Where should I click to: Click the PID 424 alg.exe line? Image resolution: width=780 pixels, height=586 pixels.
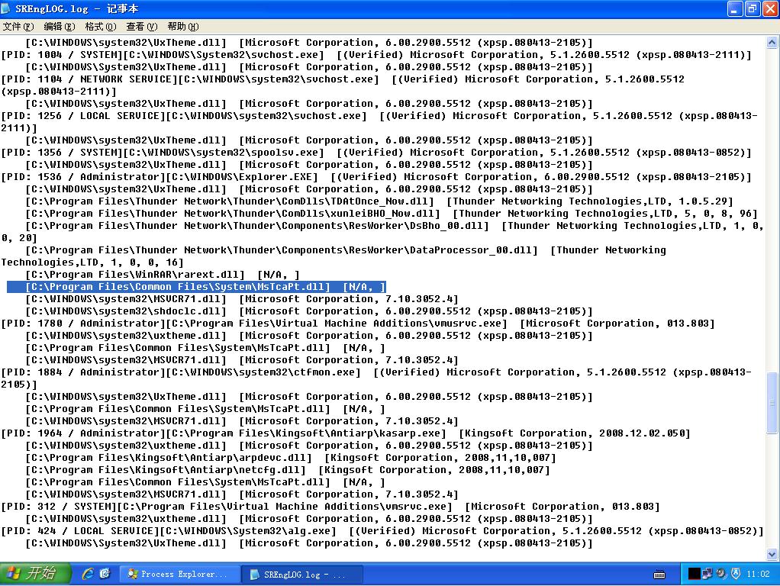[x=382, y=531]
